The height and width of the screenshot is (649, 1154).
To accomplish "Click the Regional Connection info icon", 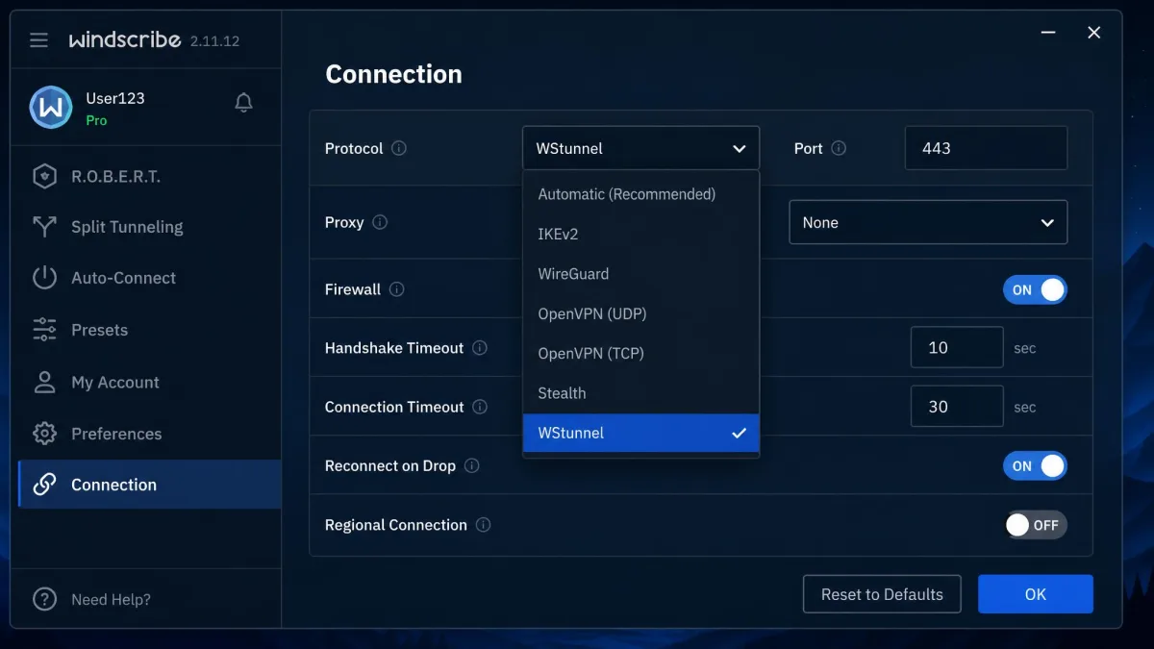I will [x=483, y=525].
